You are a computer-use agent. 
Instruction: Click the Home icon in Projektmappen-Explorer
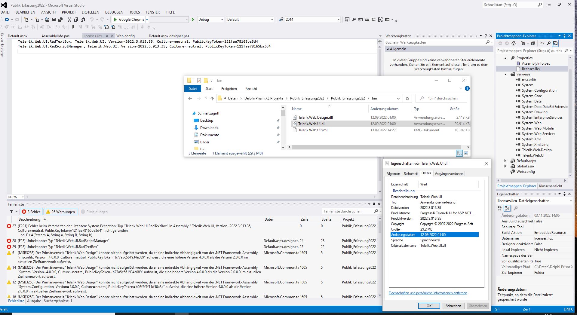point(514,43)
